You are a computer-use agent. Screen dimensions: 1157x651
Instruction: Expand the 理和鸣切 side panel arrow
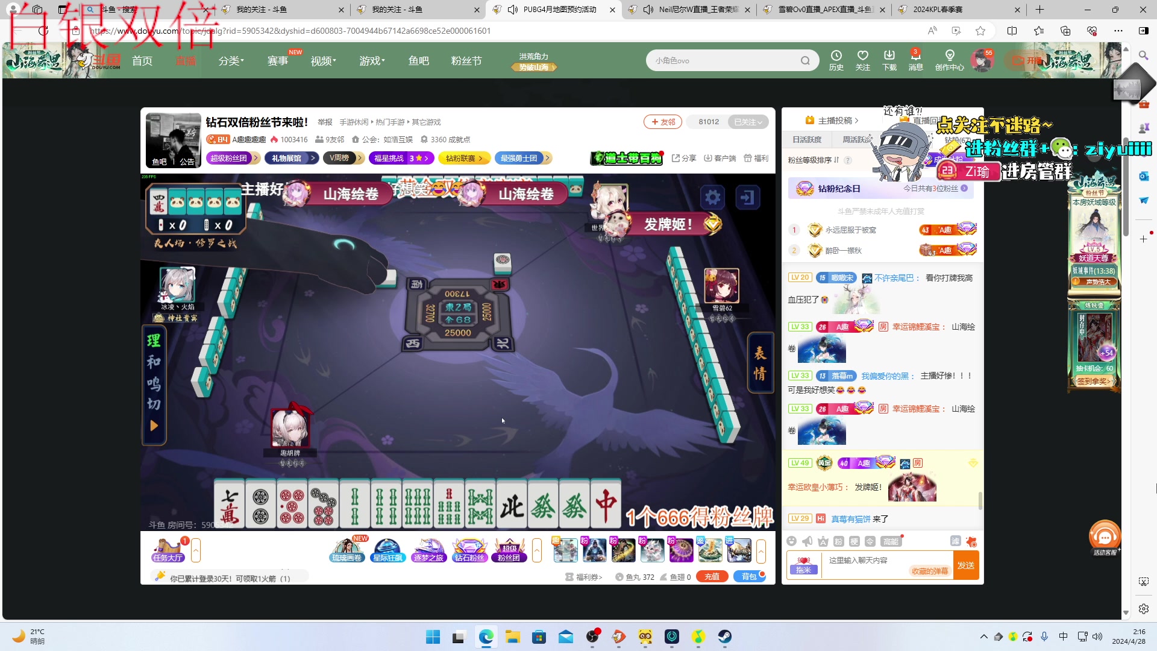(154, 426)
